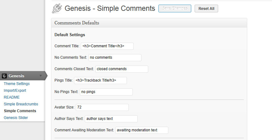Focus the No Comments Text field
Viewport: 272px width, 140px height.
point(115,57)
